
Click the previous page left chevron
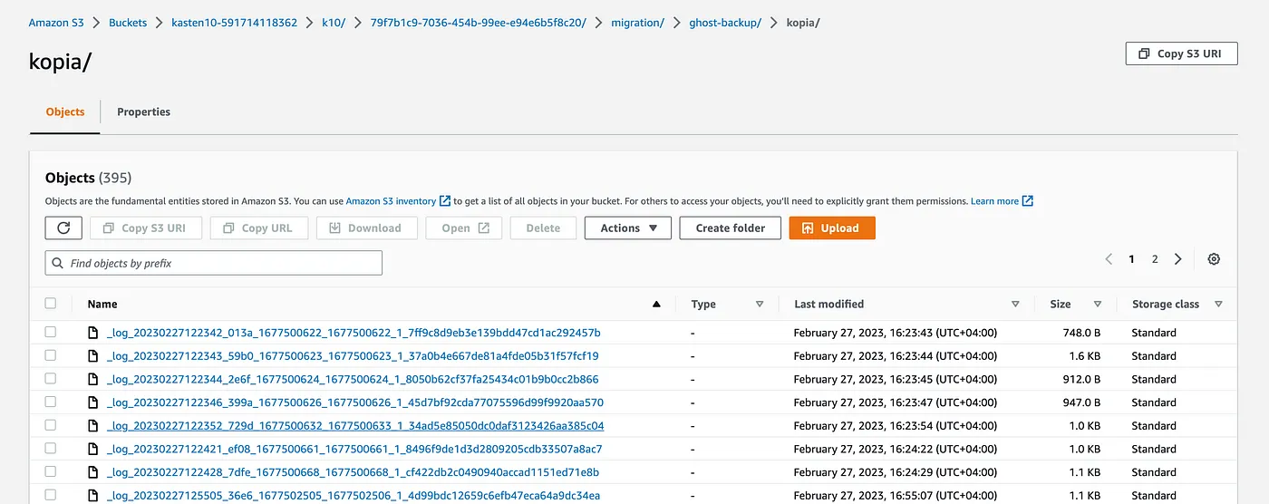pyautogui.click(x=1109, y=259)
